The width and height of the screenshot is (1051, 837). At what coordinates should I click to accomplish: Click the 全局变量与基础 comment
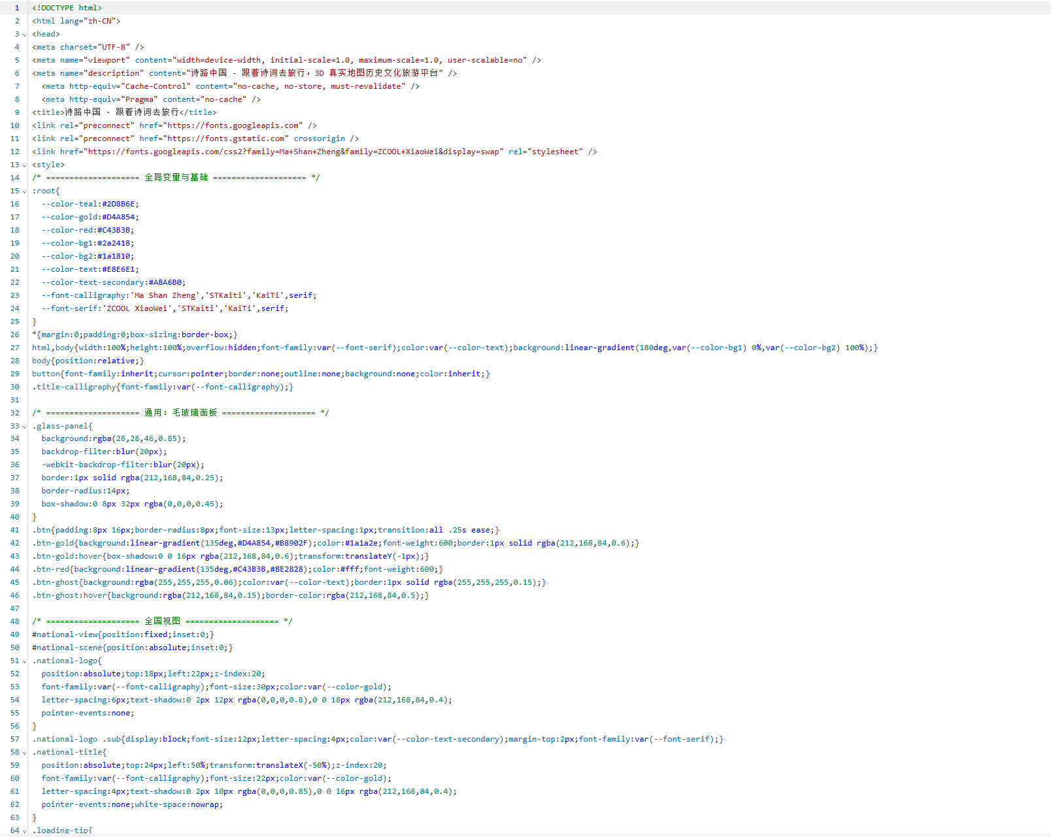pos(176,178)
